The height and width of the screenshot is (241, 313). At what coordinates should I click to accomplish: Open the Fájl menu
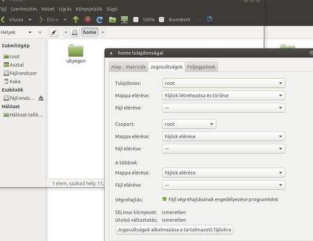[3, 9]
